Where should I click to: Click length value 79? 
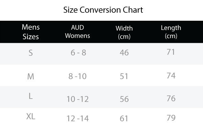tap(171, 118)
